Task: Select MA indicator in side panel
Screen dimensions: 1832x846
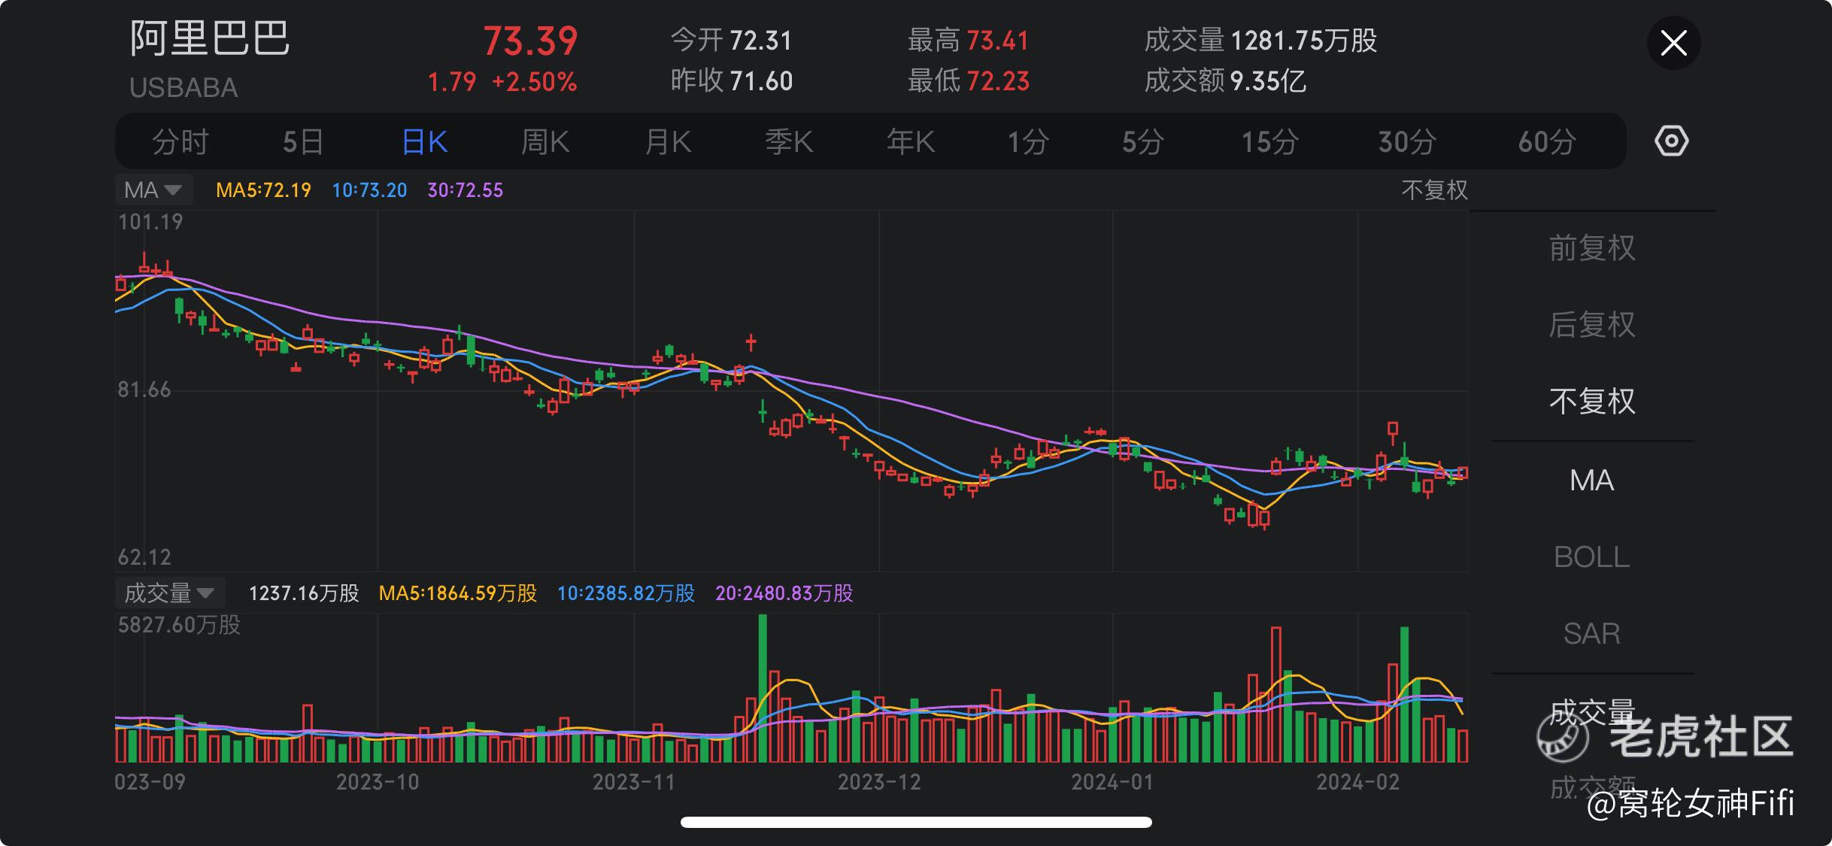Action: 1591,481
